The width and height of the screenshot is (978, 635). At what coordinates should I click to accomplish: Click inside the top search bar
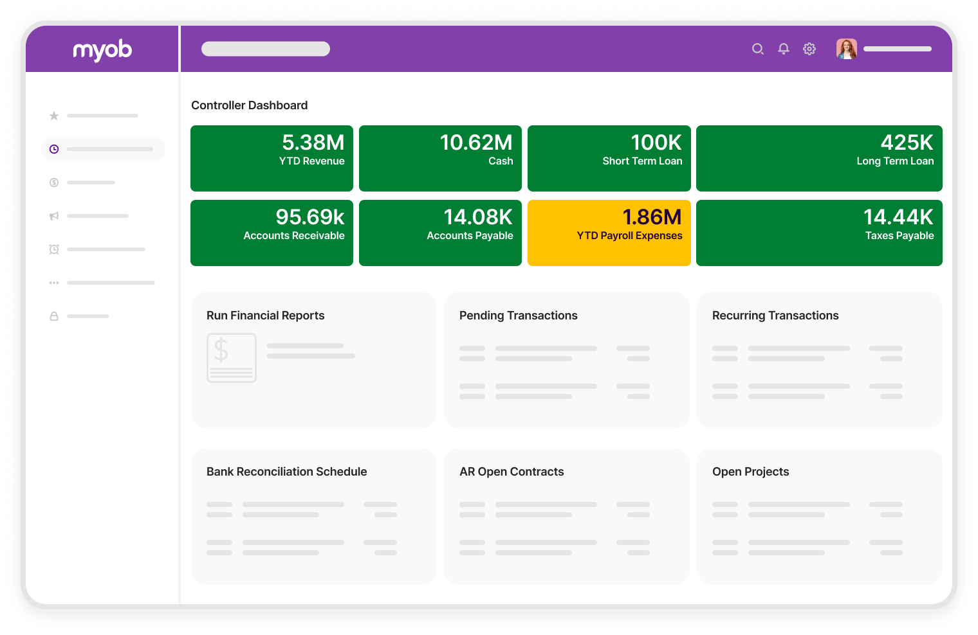(x=265, y=48)
